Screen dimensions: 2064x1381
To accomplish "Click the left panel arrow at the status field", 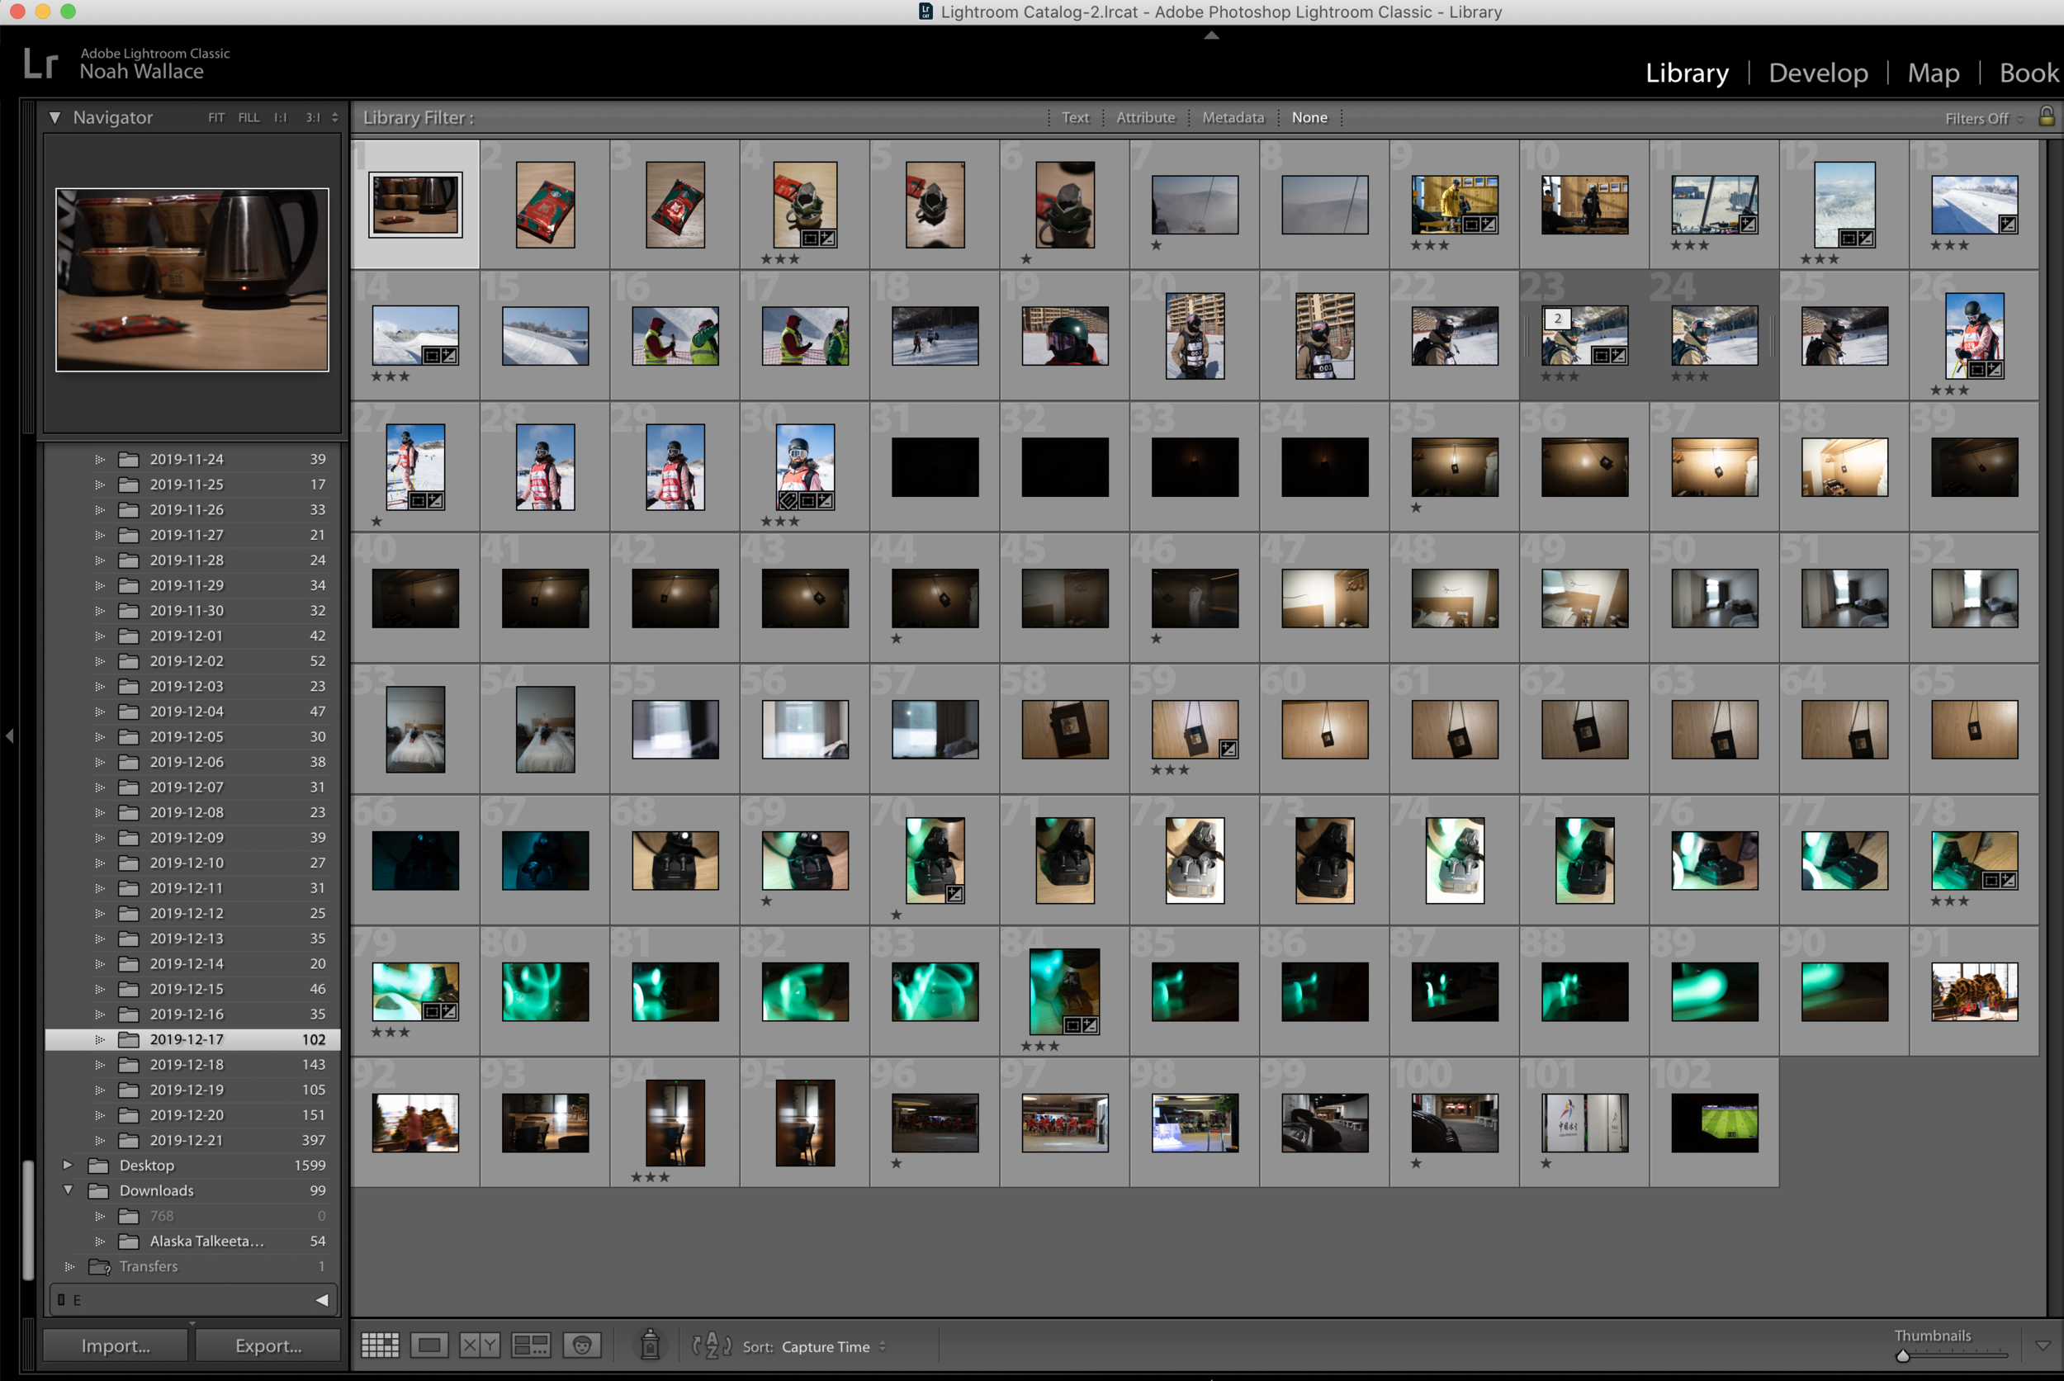I will tap(323, 1300).
